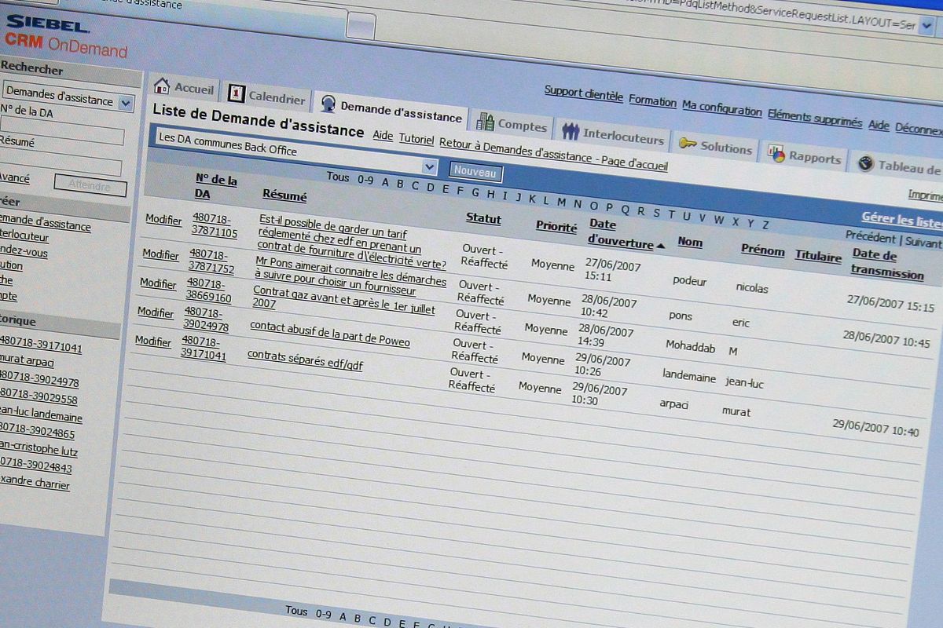943x628 pixels.
Task: Click the Comptes buildings icon
Action: tap(485, 122)
